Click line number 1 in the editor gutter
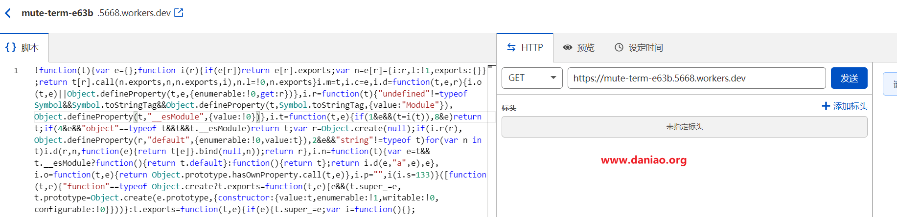The height and width of the screenshot is (217, 897). (16, 71)
